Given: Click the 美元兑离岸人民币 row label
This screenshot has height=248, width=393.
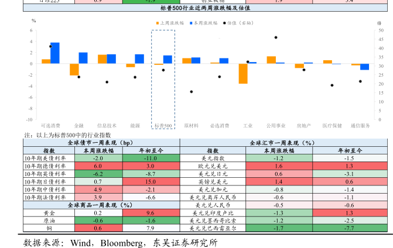Looking at the screenshot, I should (213, 197).
